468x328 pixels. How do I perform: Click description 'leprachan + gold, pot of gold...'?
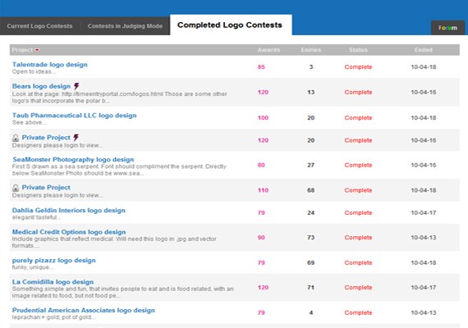pyautogui.click(x=53, y=317)
